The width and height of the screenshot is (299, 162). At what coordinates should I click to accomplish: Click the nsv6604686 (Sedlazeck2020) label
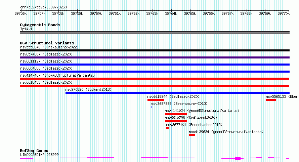pos(46,68)
